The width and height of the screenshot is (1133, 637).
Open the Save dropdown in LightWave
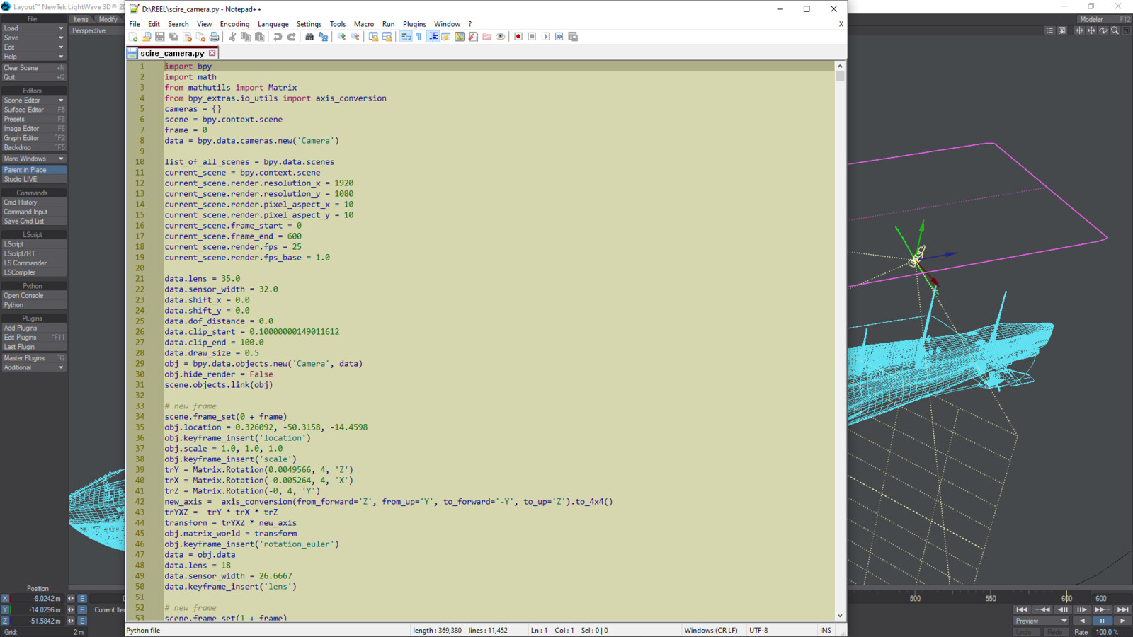click(x=33, y=38)
